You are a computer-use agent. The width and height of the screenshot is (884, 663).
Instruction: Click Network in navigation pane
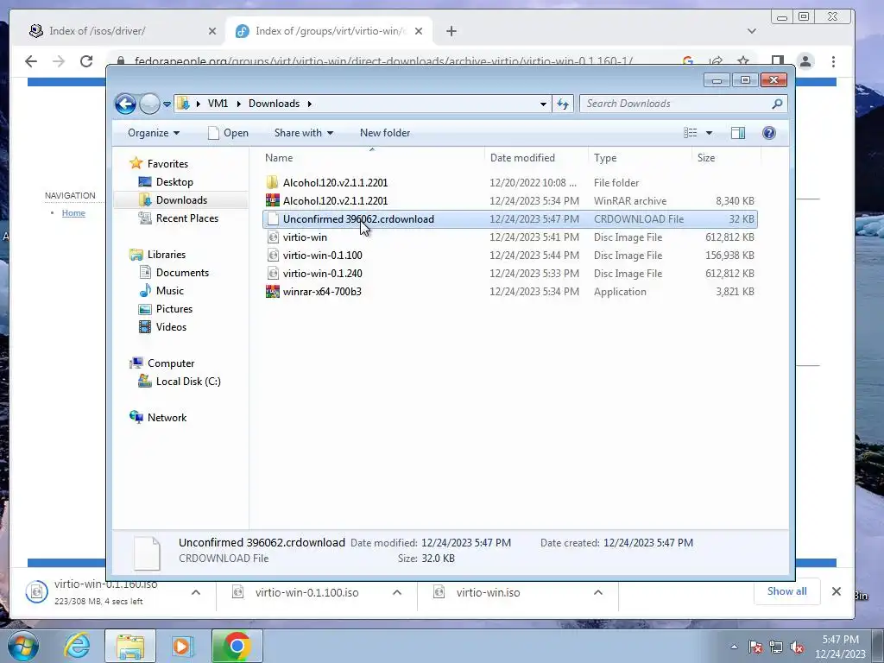(x=167, y=418)
